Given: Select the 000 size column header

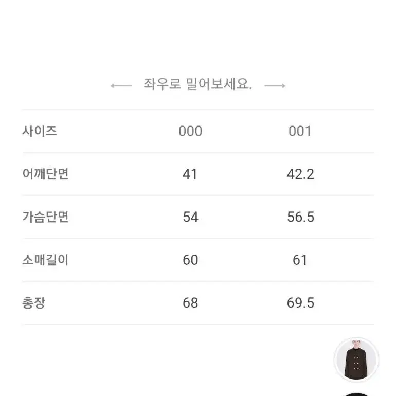Looking at the screenshot, I should pos(190,131).
